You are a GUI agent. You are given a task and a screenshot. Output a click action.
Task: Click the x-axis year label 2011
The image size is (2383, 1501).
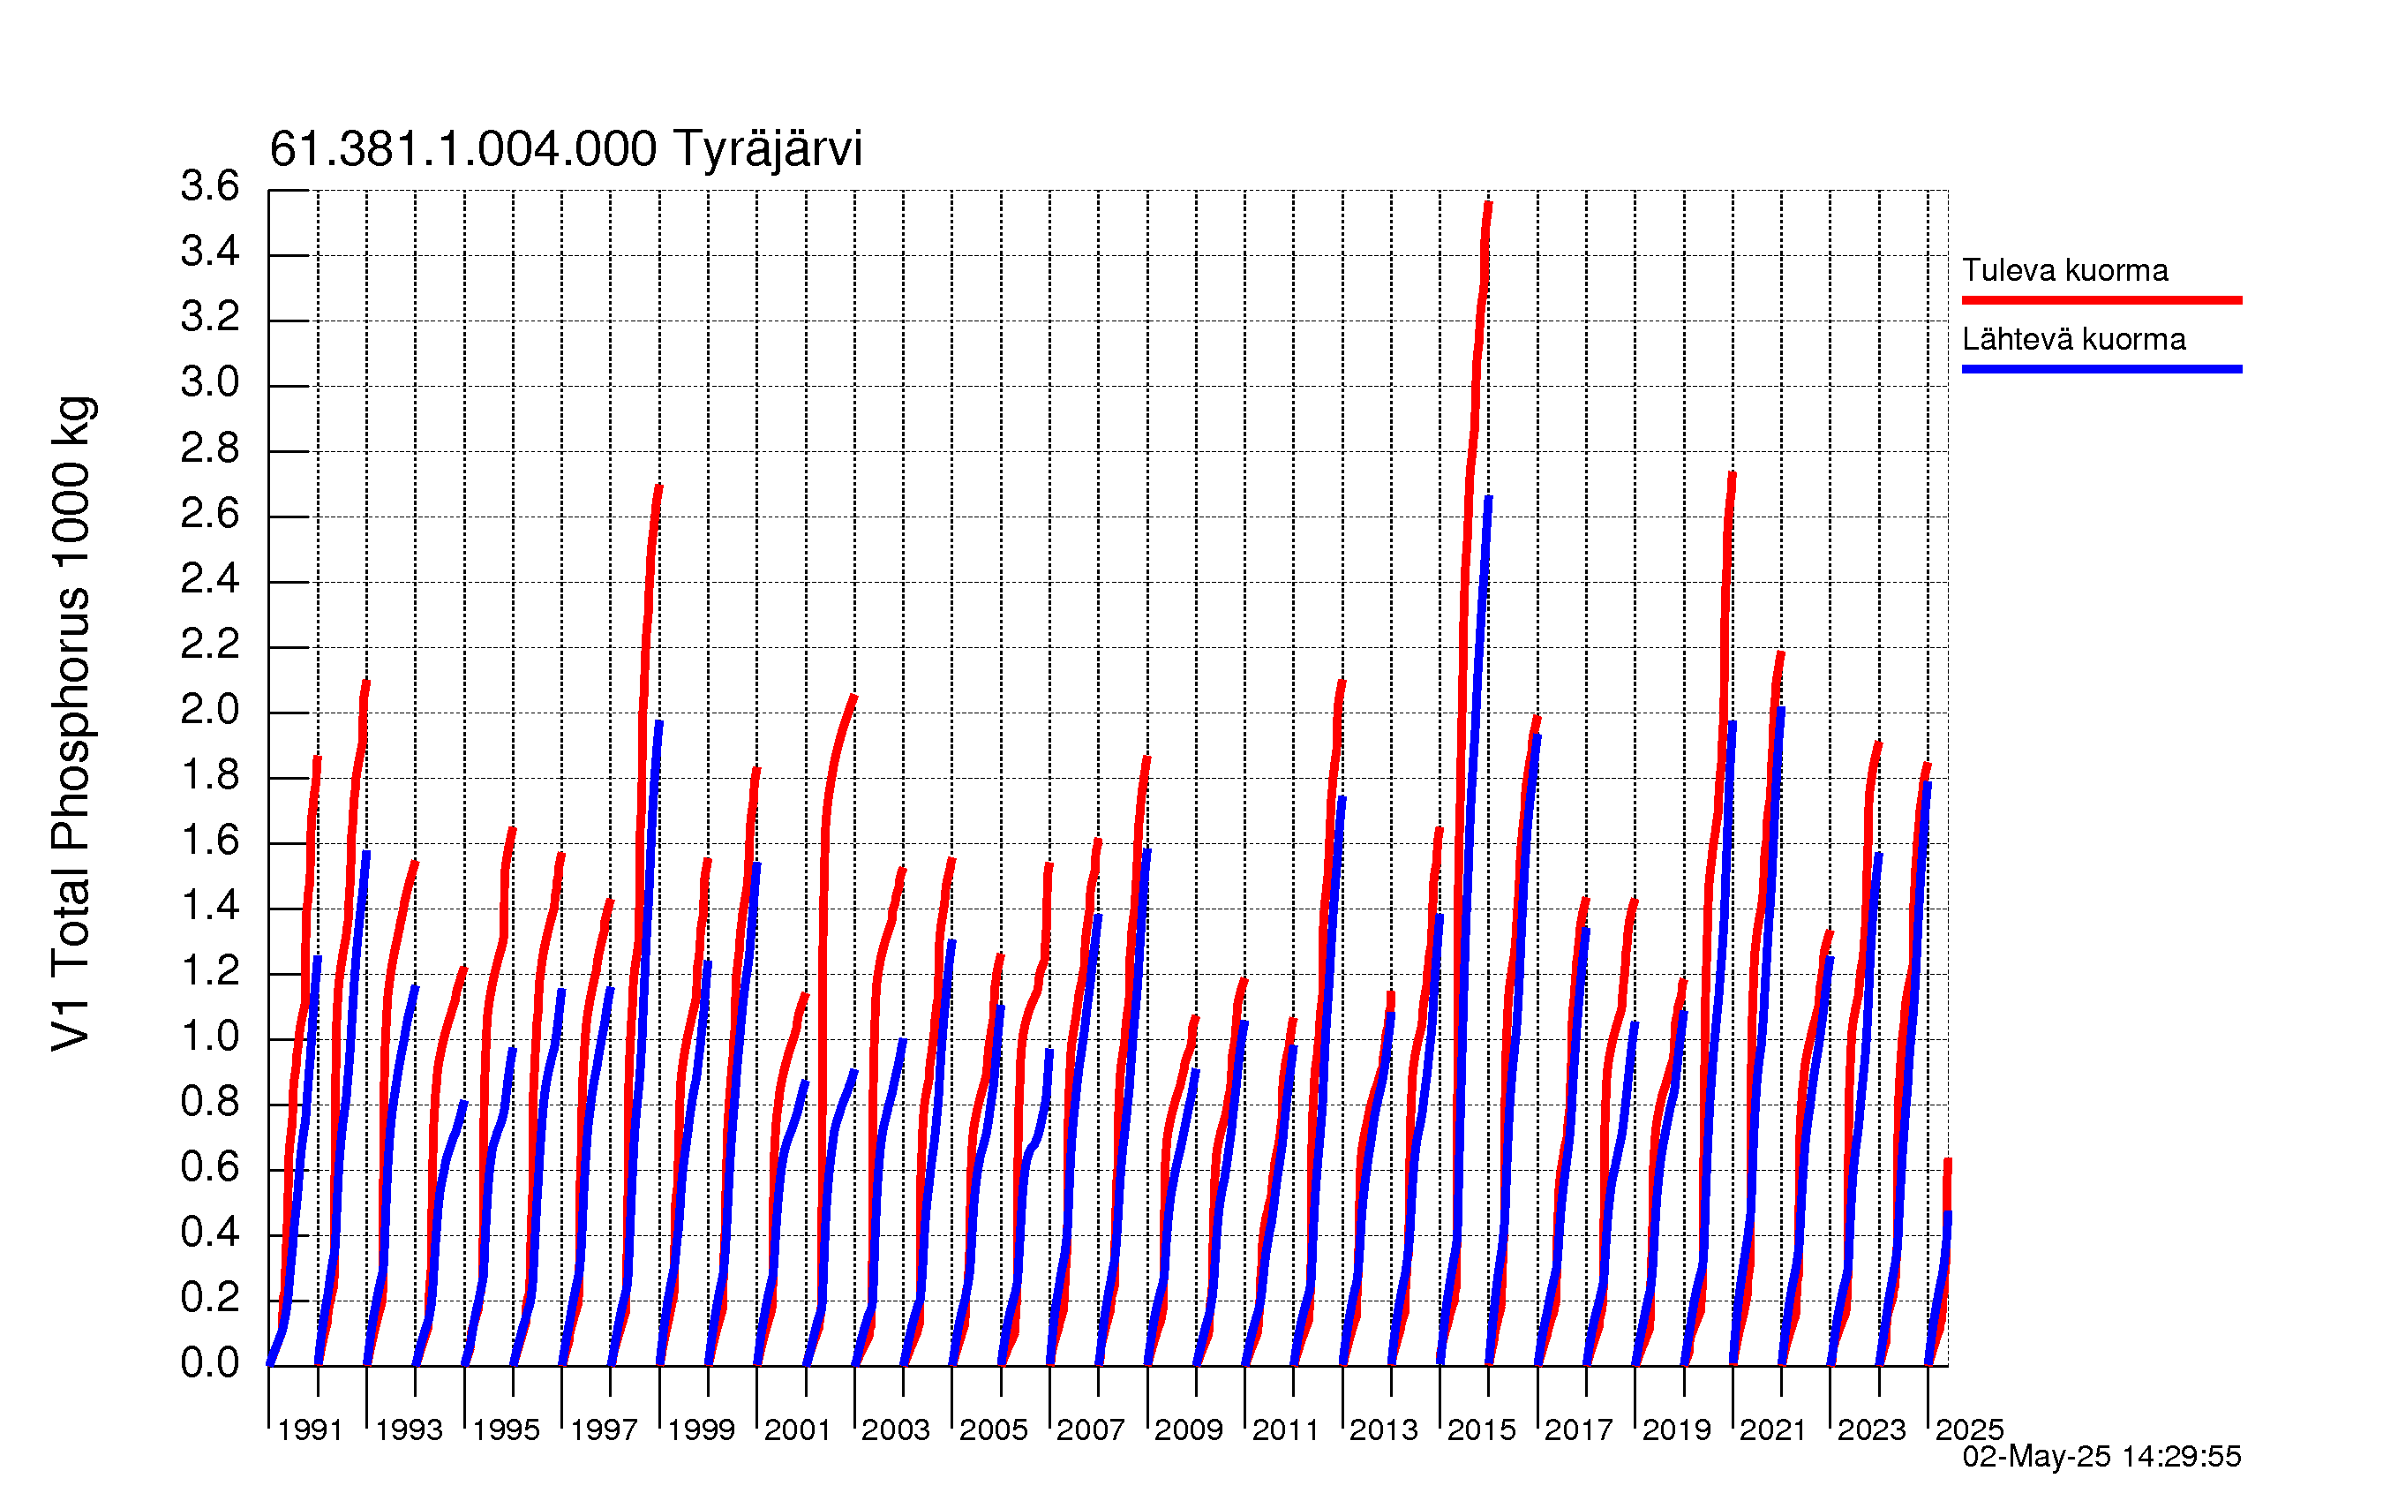(x=1286, y=1429)
